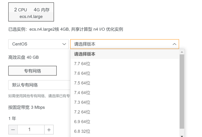
Task: Select version 7.7 64位
Action: (125, 64)
